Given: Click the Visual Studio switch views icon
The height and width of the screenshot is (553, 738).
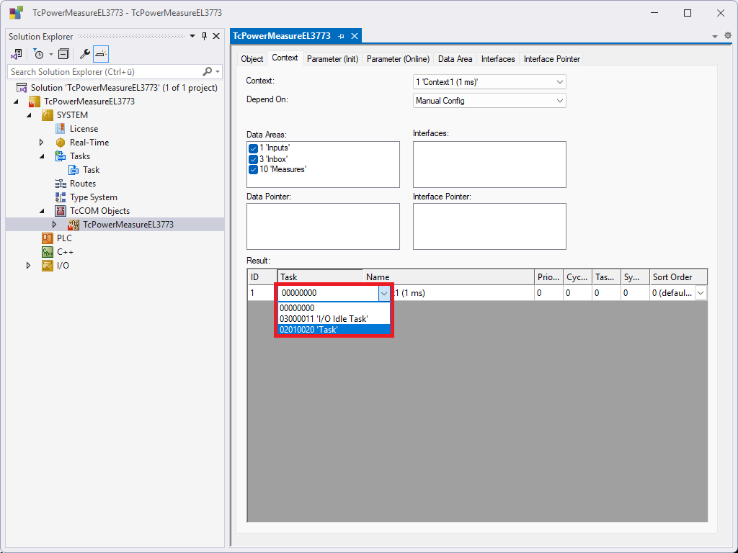Looking at the screenshot, I should pyautogui.click(x=16, y=55).
